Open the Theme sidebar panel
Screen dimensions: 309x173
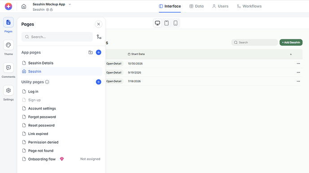point(8,45)
